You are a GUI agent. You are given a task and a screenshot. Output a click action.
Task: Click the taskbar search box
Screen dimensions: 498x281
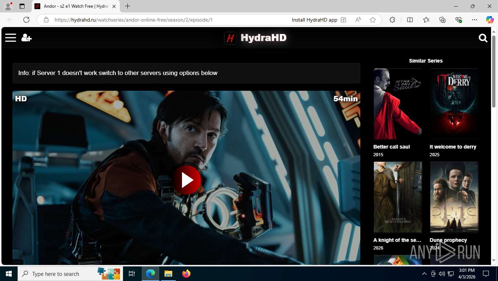(70, 274)
